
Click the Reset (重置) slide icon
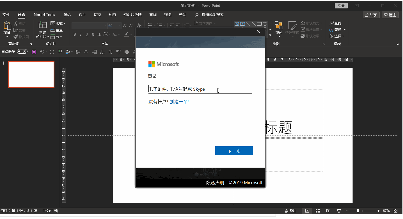click(53, 30)
